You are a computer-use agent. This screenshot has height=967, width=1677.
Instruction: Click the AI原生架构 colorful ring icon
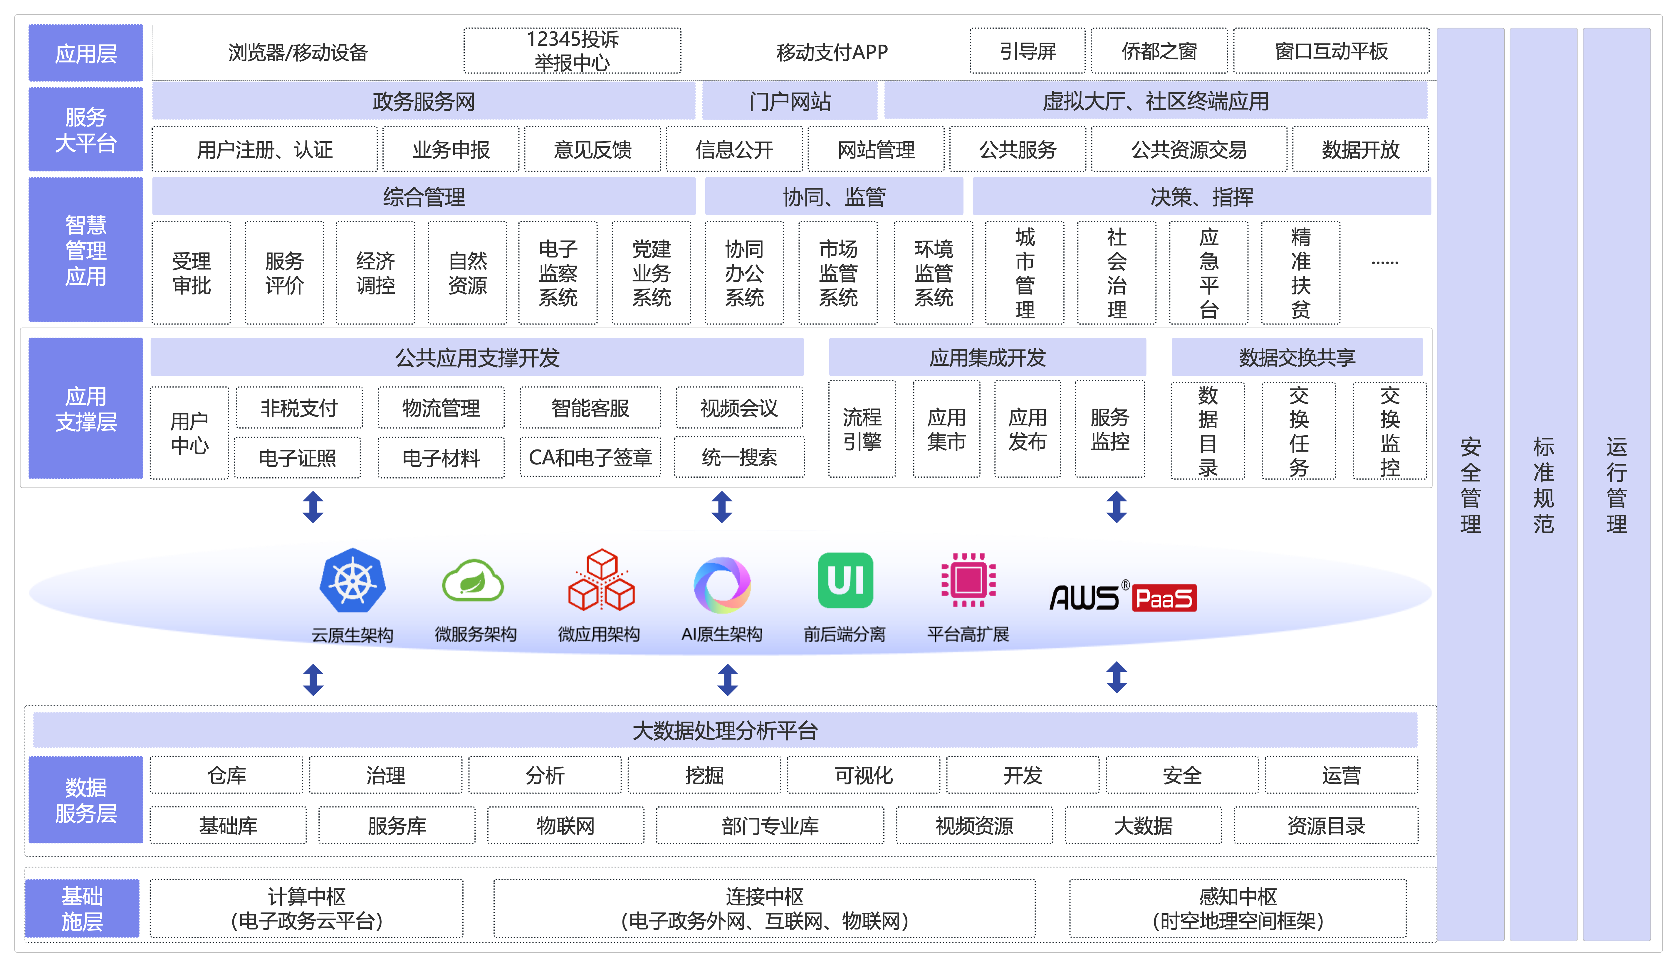click(722, 585)
